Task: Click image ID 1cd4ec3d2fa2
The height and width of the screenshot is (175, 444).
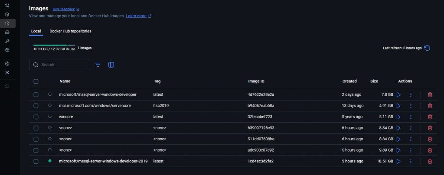Action: 261,161
